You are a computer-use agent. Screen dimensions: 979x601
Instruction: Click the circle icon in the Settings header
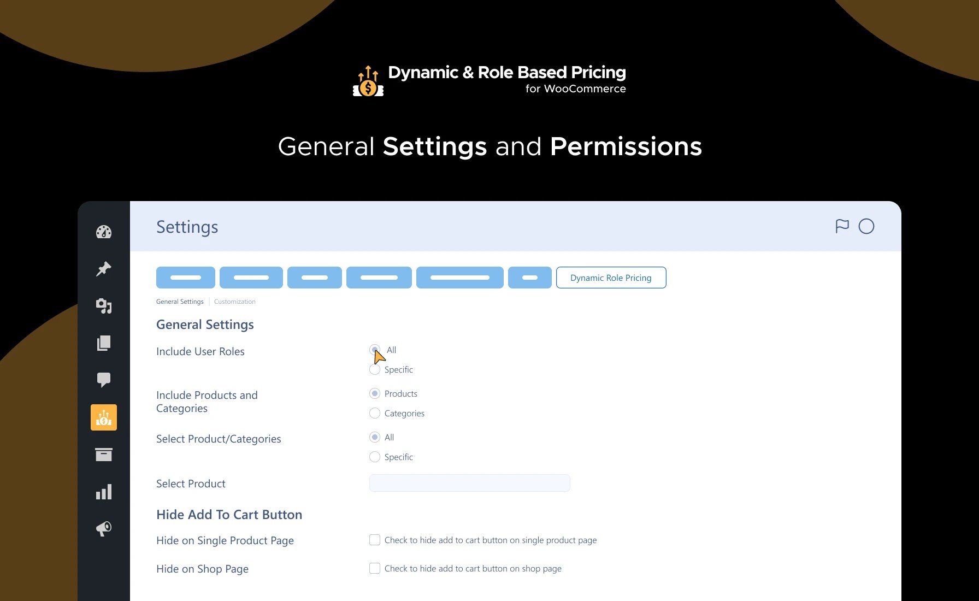coord(866,226)
